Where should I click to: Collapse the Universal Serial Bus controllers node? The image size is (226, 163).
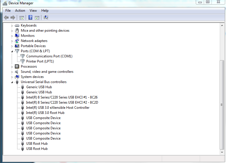click(x=12, y=82)
